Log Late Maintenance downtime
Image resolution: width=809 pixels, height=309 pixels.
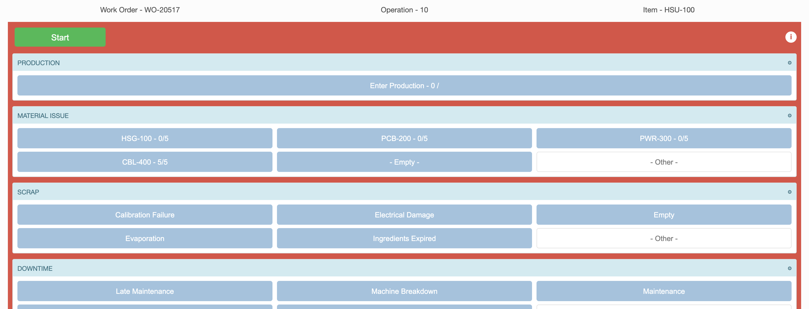[145, 291]
